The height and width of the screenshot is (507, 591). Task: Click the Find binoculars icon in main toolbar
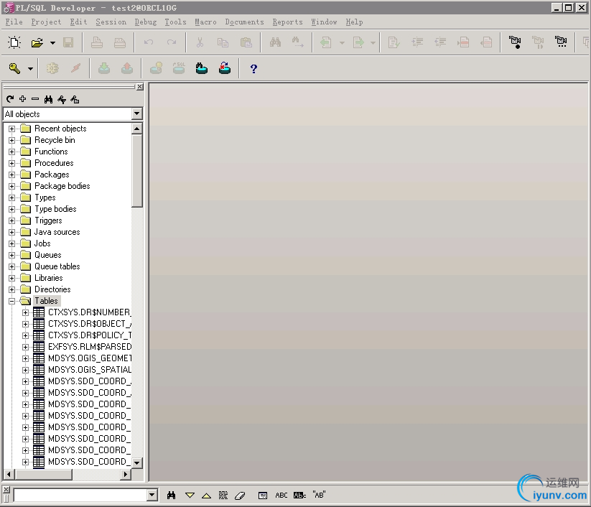tap(275, 42)
